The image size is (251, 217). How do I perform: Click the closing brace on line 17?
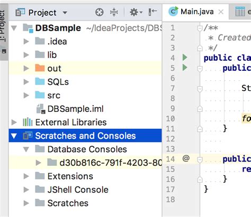coord(206,189)
